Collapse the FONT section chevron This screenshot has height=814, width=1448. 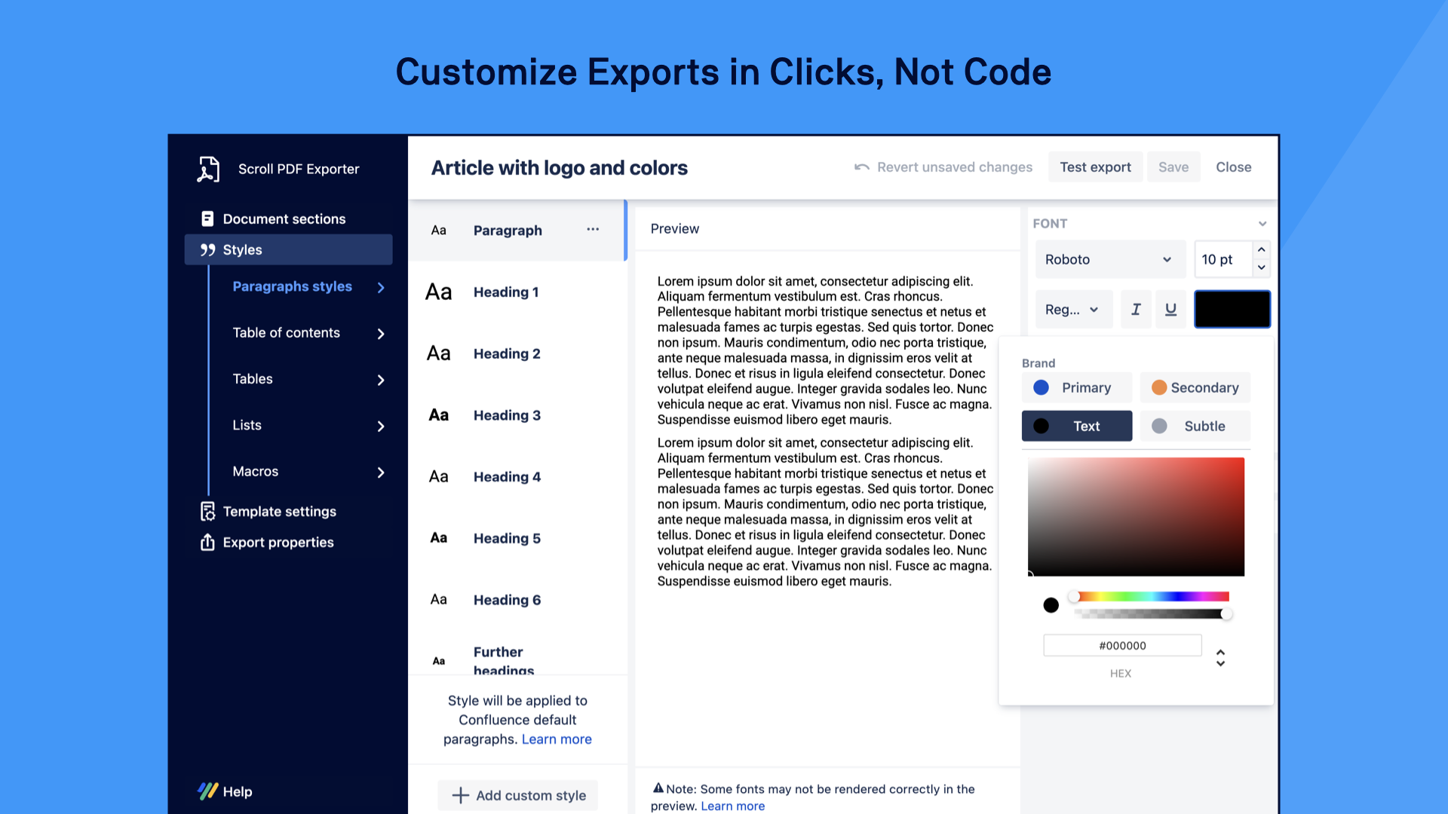pos(1262,224)
